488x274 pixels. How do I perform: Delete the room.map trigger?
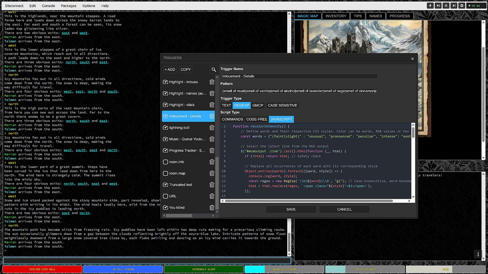click(212, 173)
